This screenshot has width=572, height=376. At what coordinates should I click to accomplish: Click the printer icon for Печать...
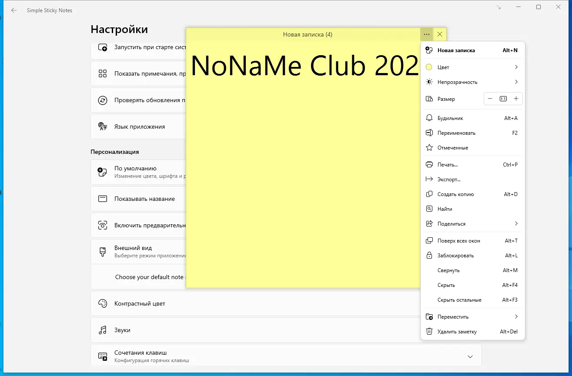(429, 165)
